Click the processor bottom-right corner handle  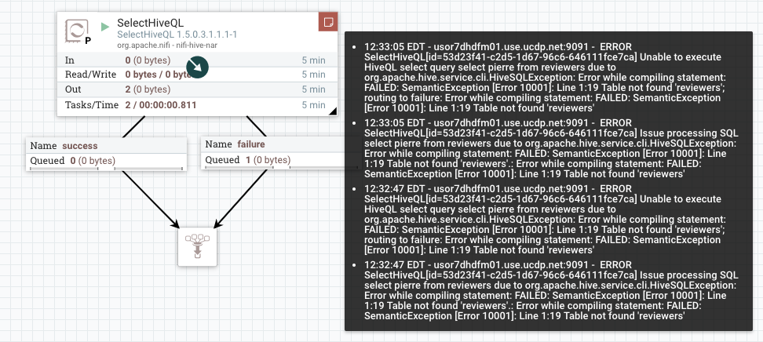point(333,111)
